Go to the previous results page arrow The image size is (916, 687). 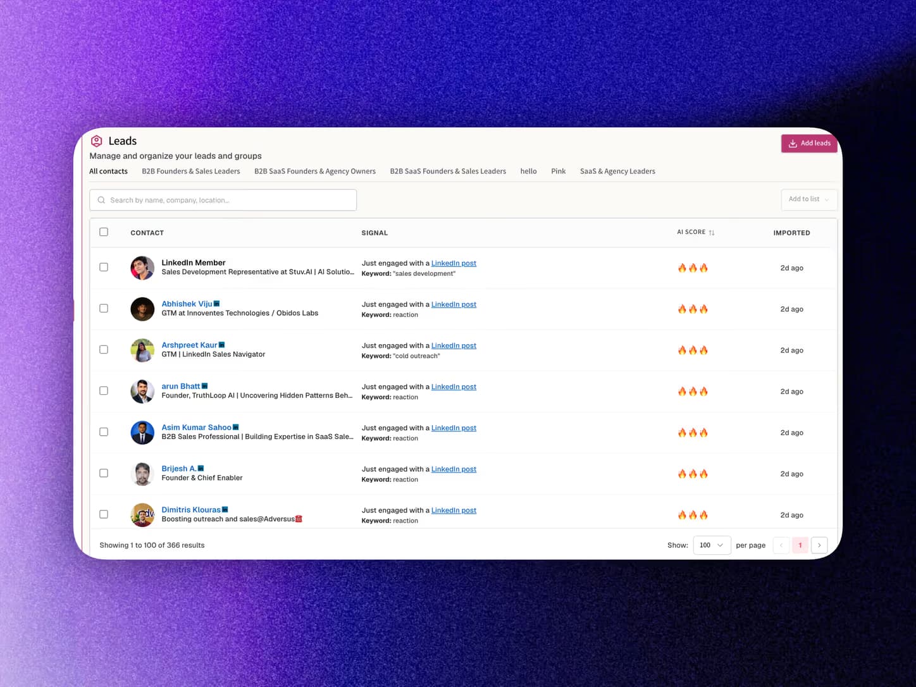pyautogui.click(x=781, y=545)
